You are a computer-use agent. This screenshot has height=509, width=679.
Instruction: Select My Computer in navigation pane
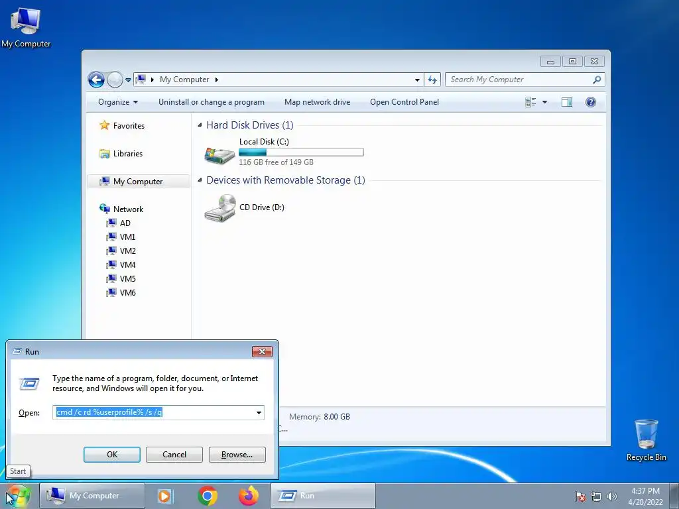139,182
